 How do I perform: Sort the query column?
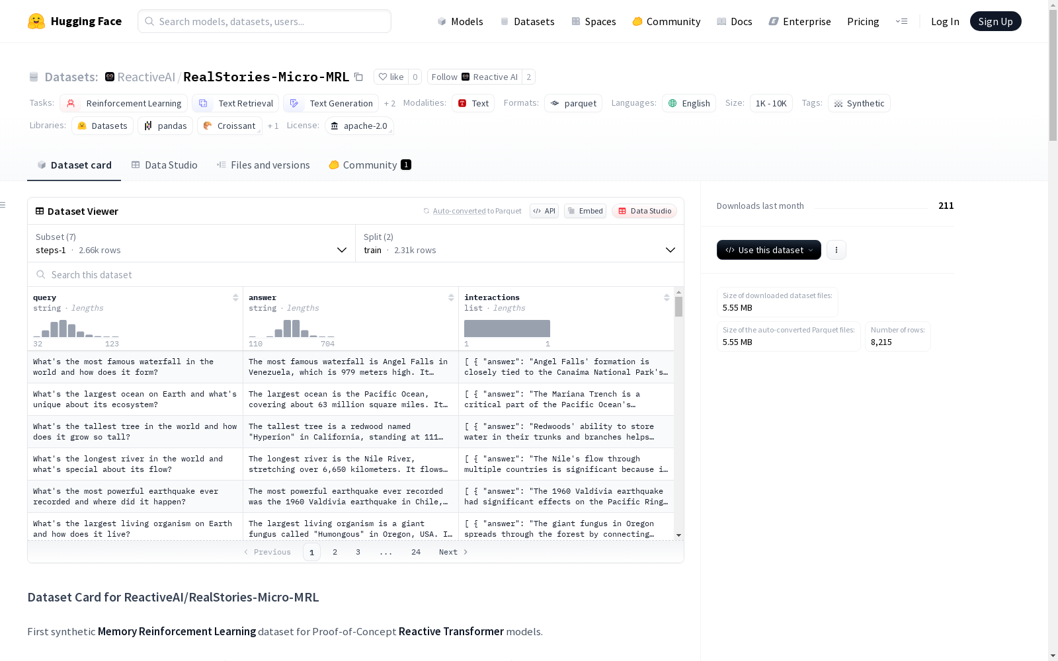tap(235, 297)
